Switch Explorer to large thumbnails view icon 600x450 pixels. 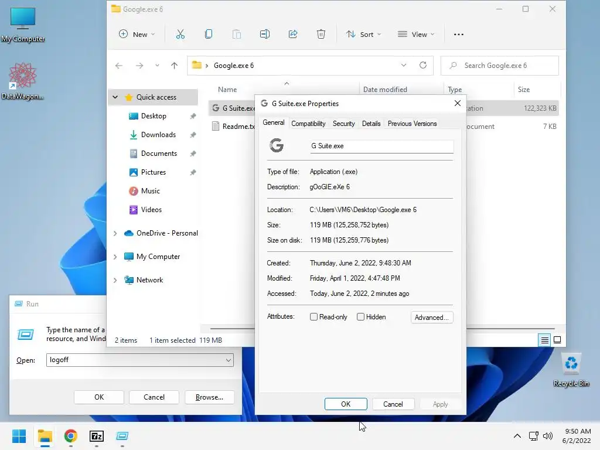557,340
